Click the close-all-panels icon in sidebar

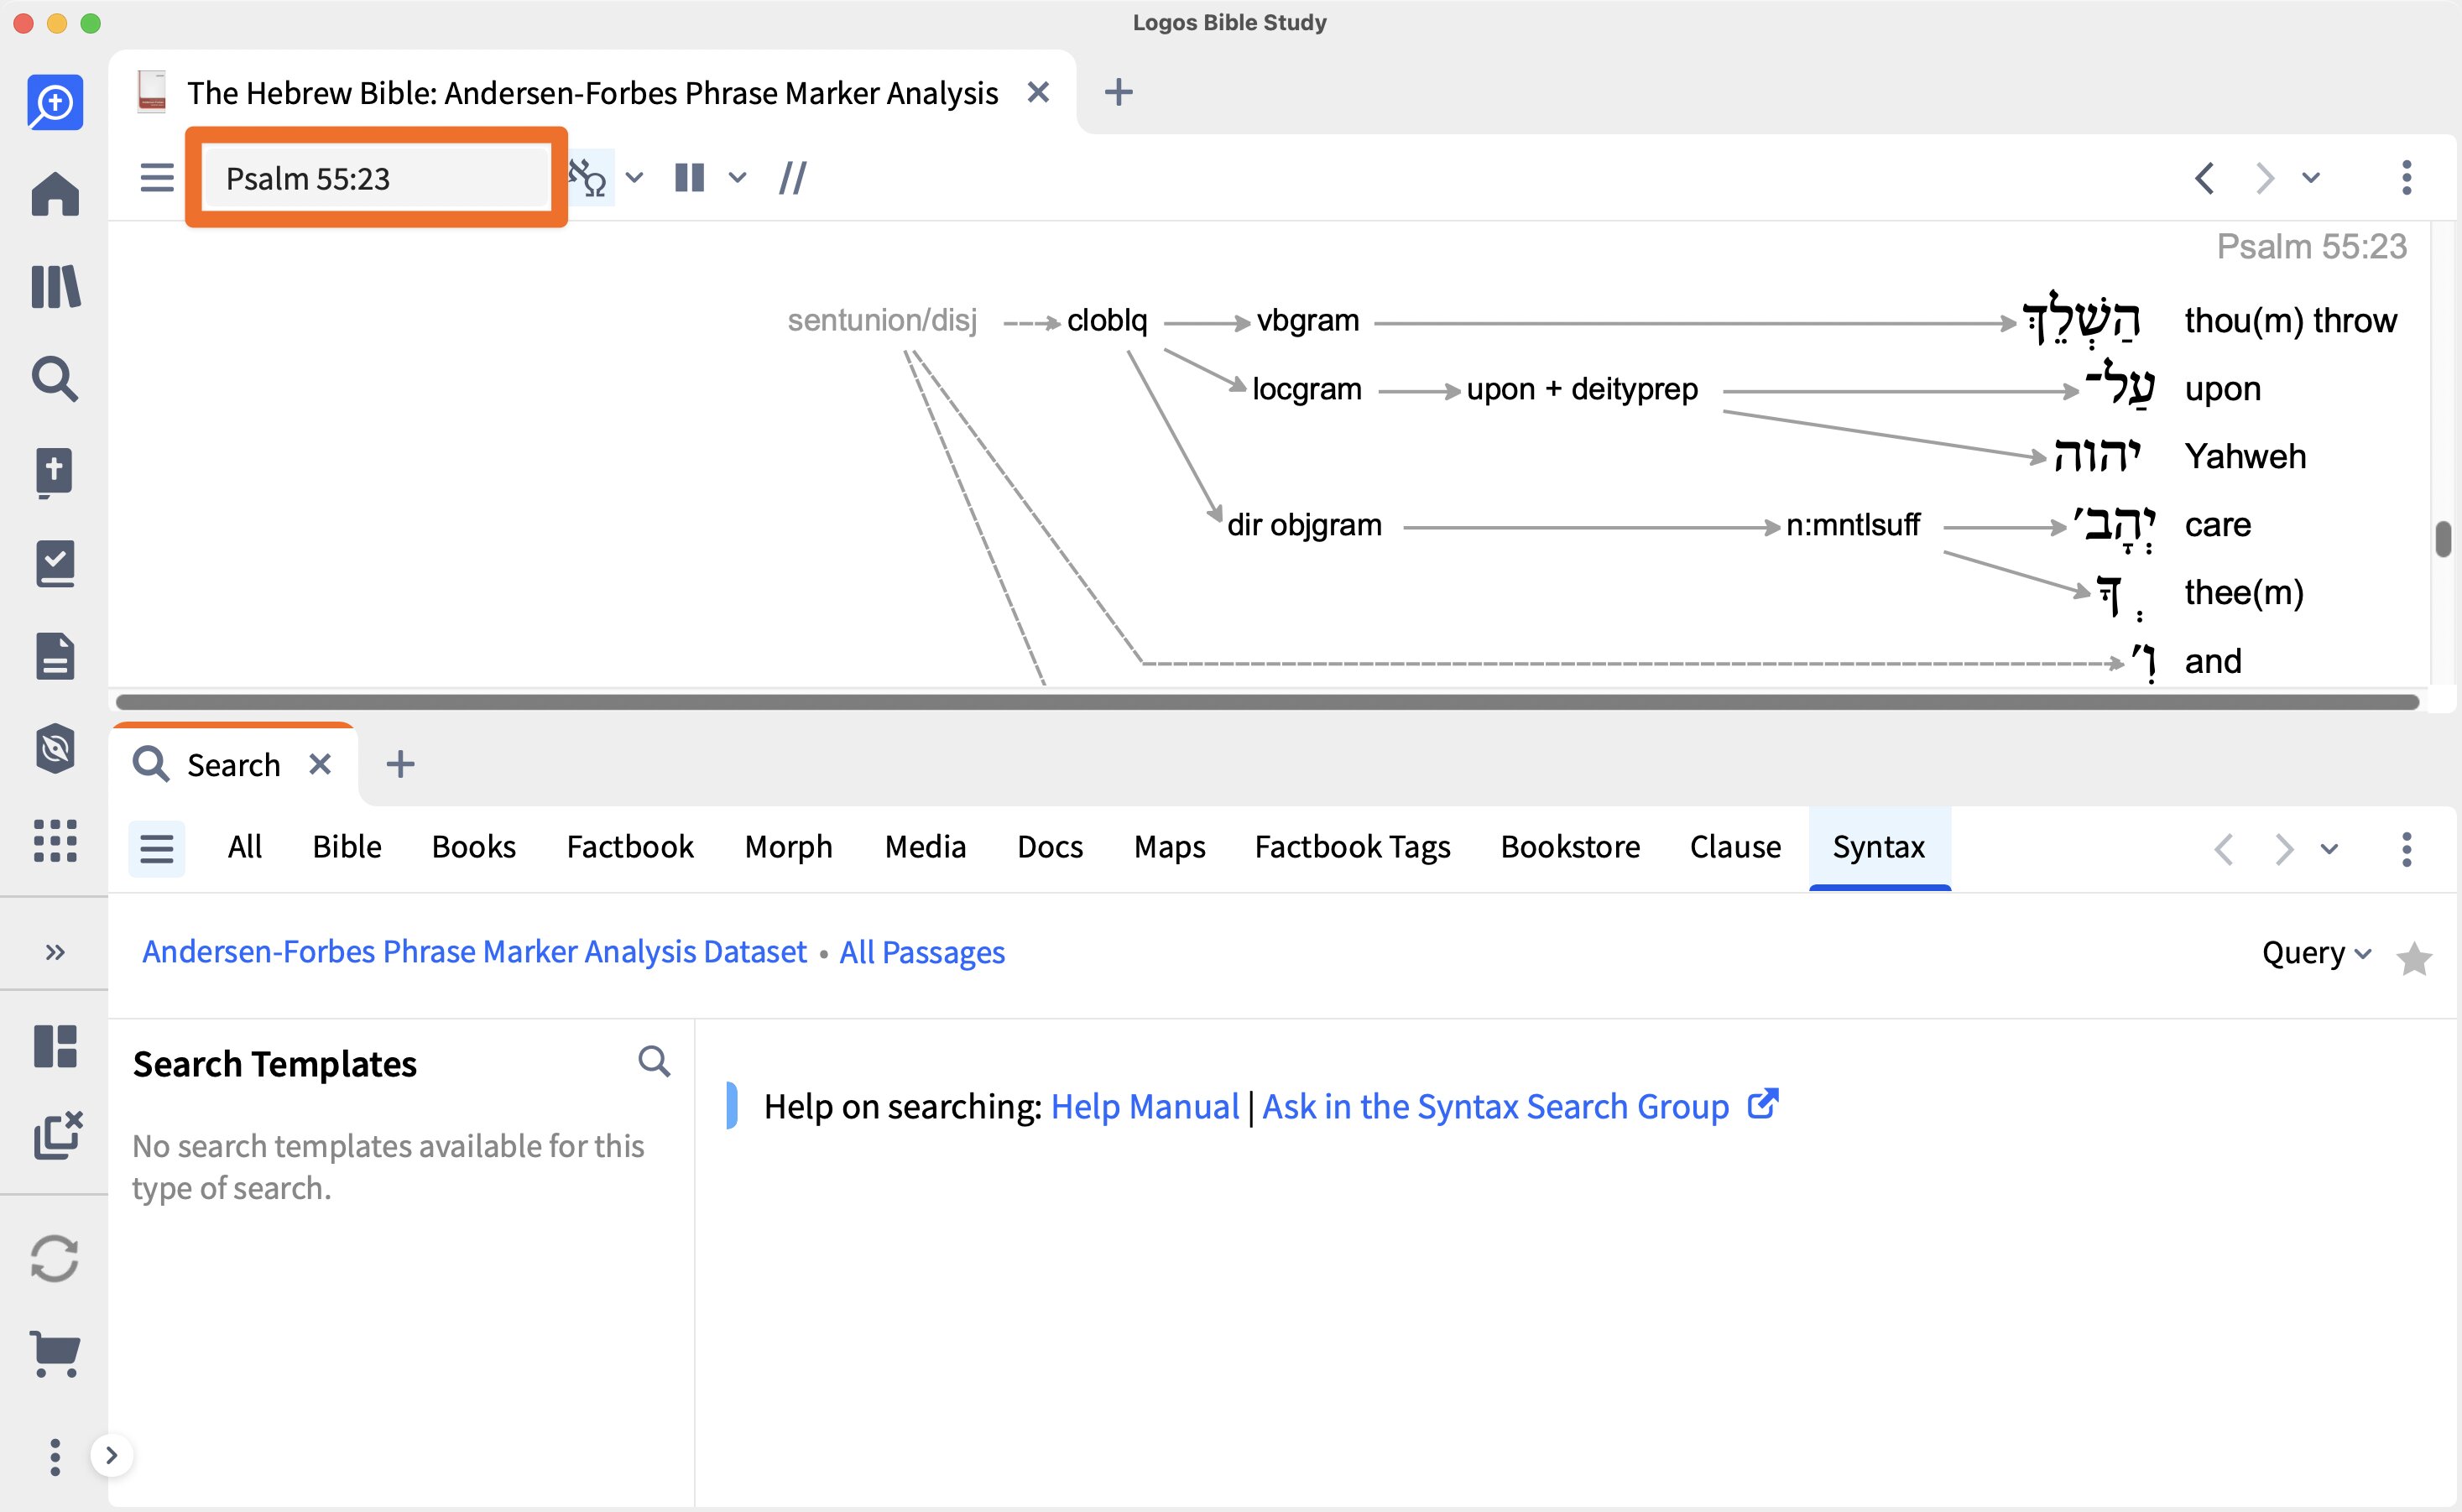point(57,1135)
